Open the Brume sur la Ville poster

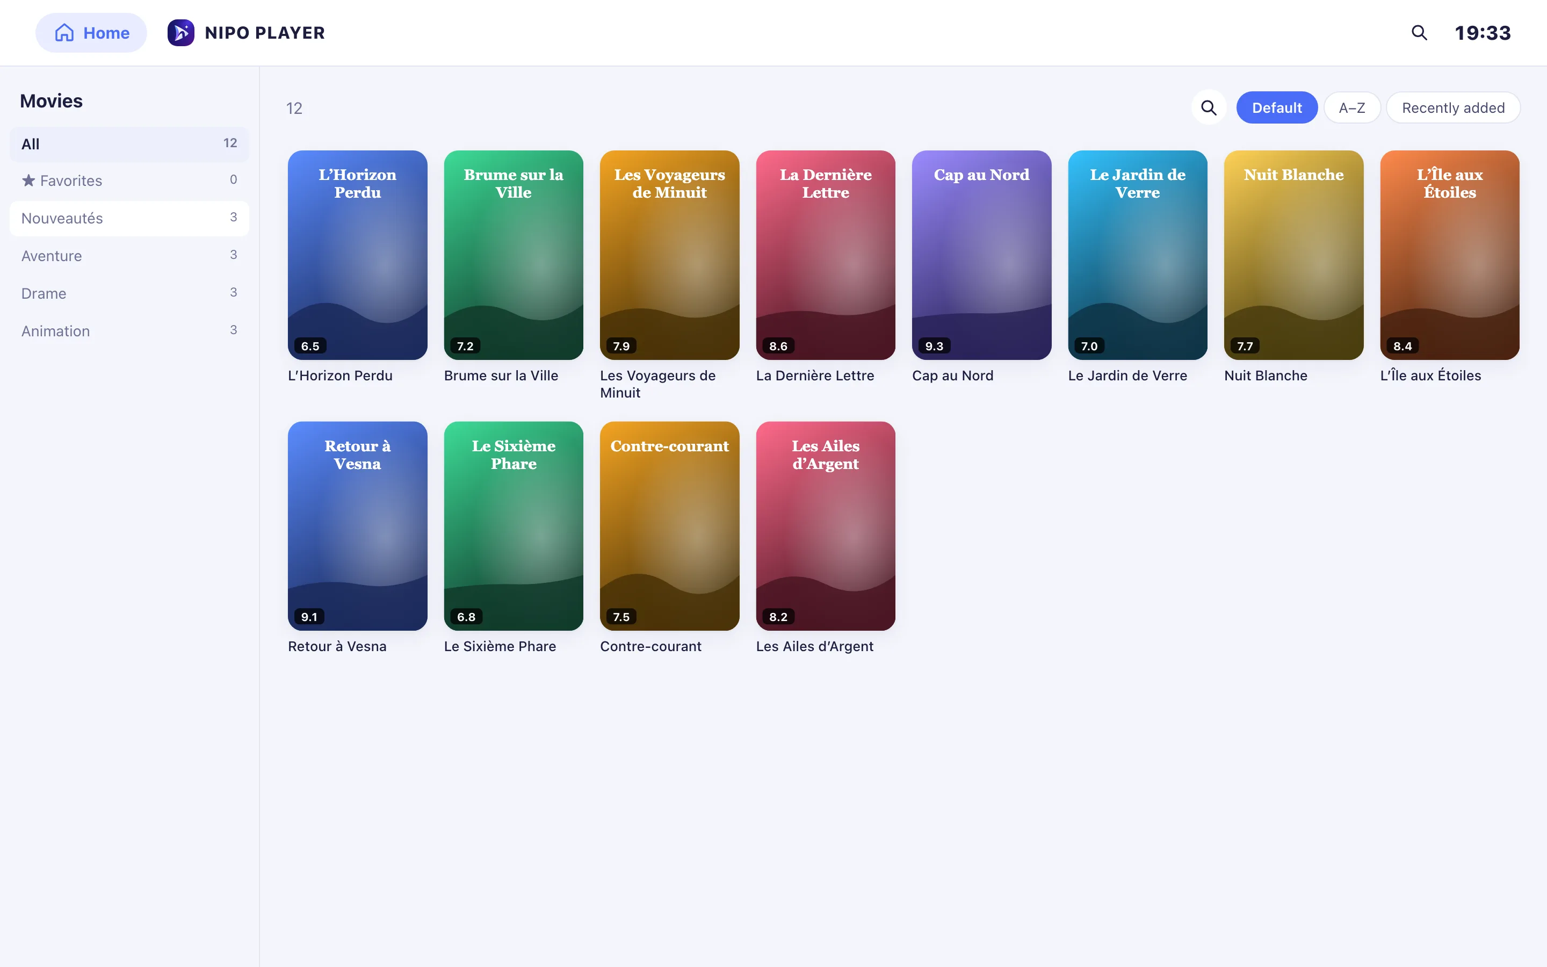click(x=514, y=255)
